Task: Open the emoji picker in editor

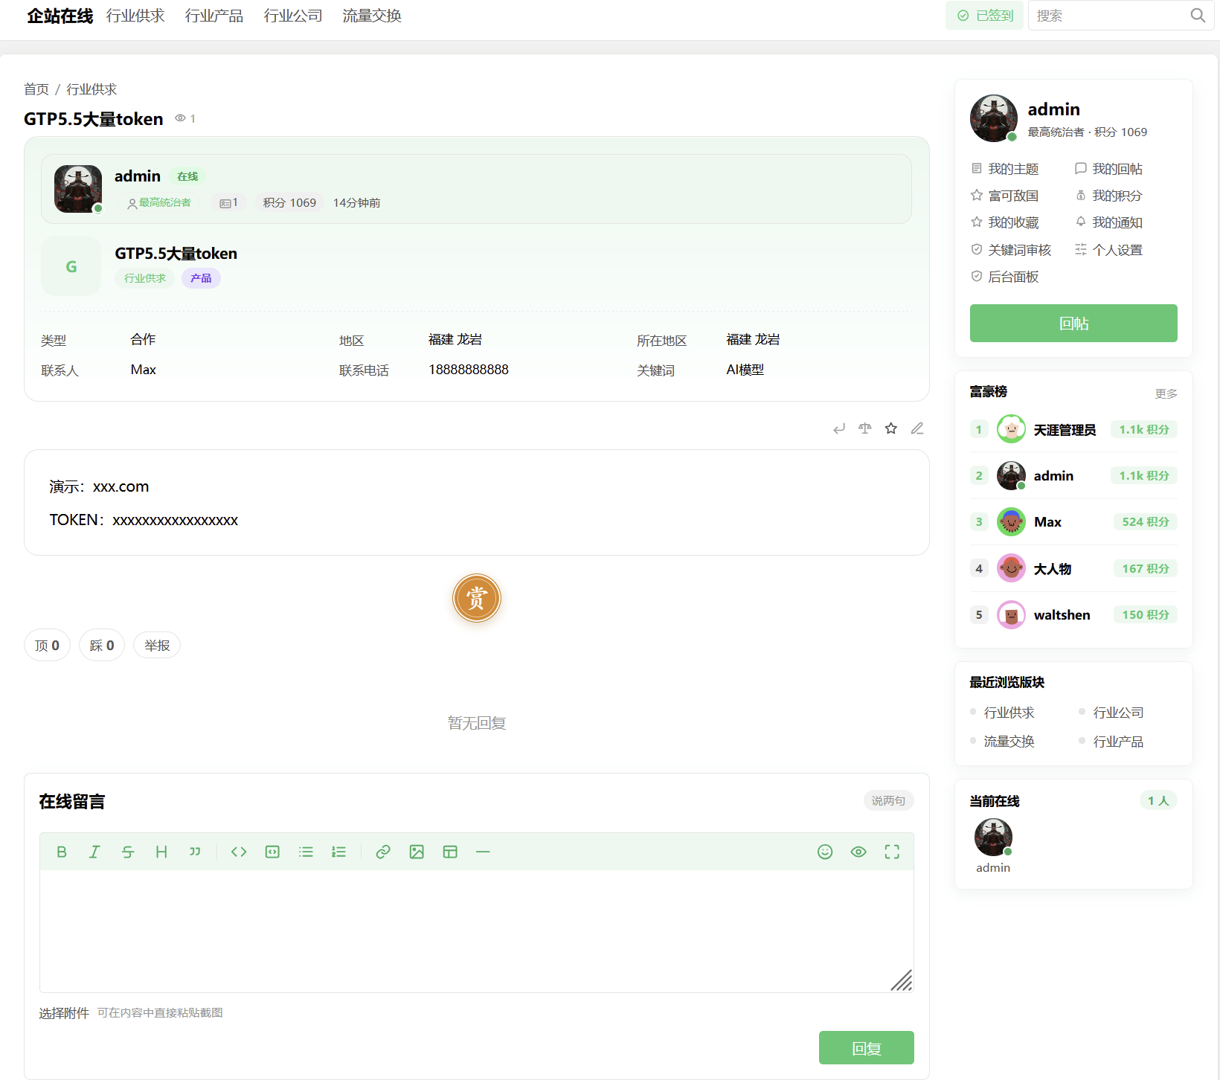Action: tap(825, 852)
